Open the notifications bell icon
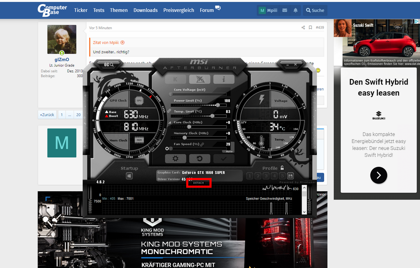420x268 pixels. point(296,10)
